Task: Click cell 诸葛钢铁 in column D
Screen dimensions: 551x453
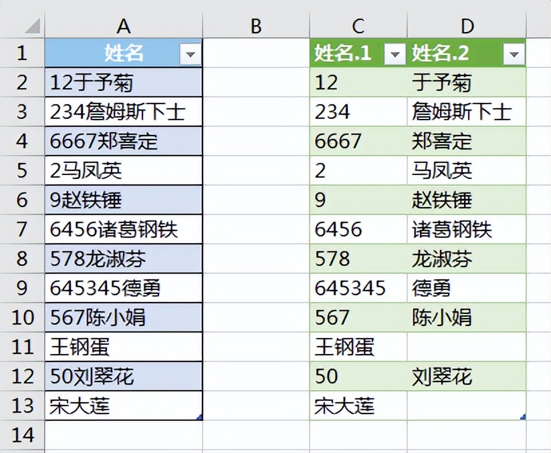Action: pyautogui.click(x=467, y=229)
